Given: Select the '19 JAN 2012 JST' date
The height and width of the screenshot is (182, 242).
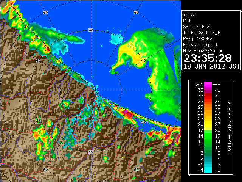Looking at the screenshot, I should [x=211, y=66].
